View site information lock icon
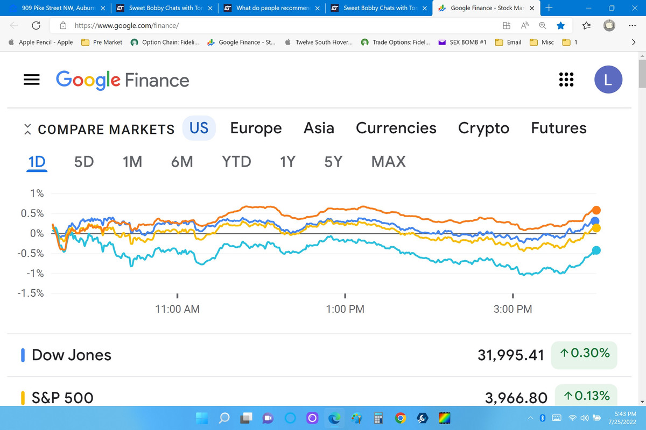The width and height of the screenshot is (646, 430). [x=63, y=25]
